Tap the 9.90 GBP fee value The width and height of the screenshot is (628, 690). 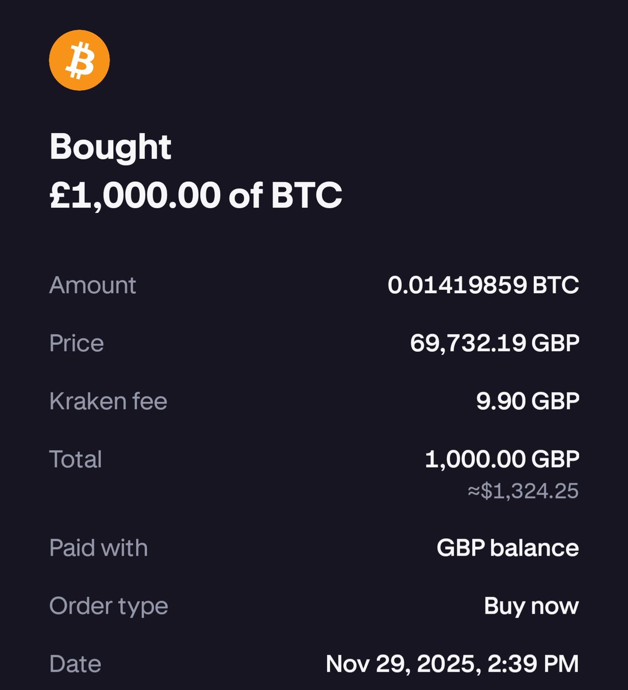(x=527, y=401)
